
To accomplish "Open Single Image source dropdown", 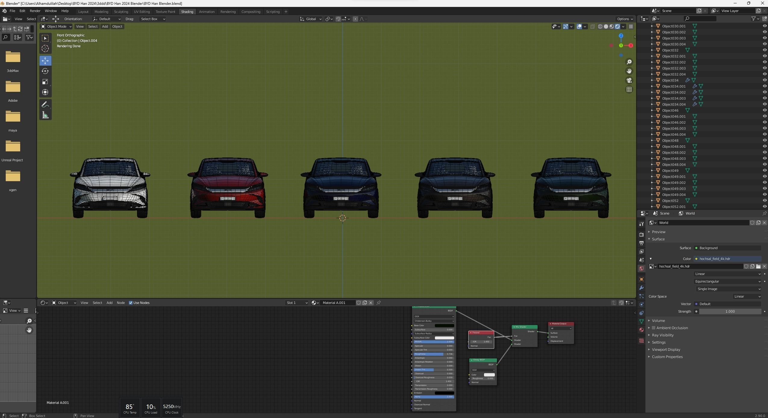I will click(x=729, y=289).
